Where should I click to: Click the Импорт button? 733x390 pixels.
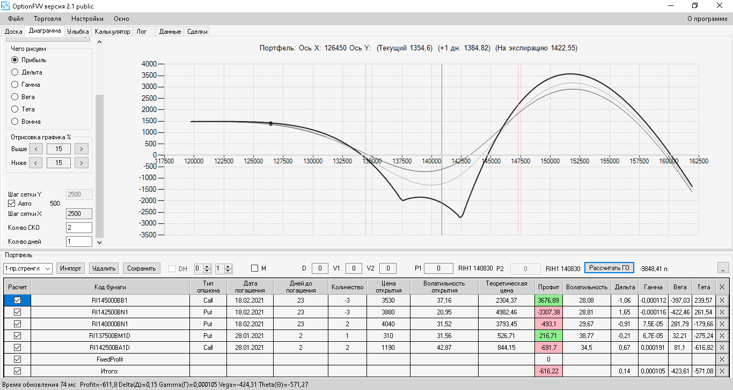(70, 268)
